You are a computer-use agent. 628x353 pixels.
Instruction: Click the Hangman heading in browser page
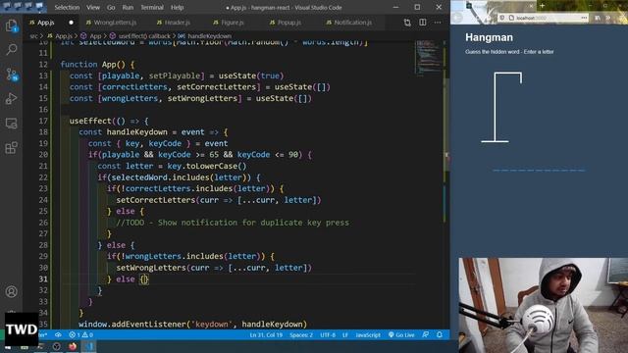click(x=489, y=37)
